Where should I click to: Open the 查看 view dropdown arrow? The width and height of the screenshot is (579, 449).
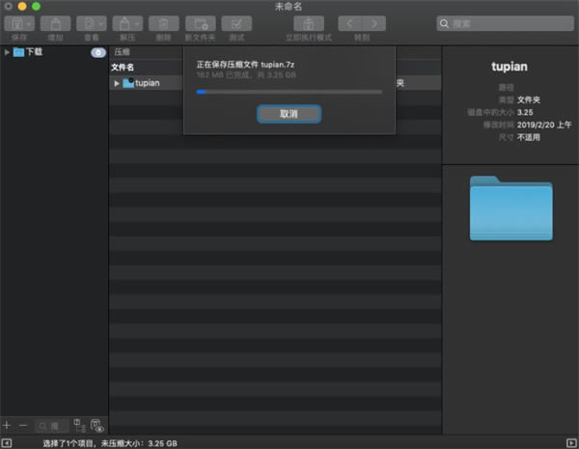pyautogui.click(x=100, y=24)
